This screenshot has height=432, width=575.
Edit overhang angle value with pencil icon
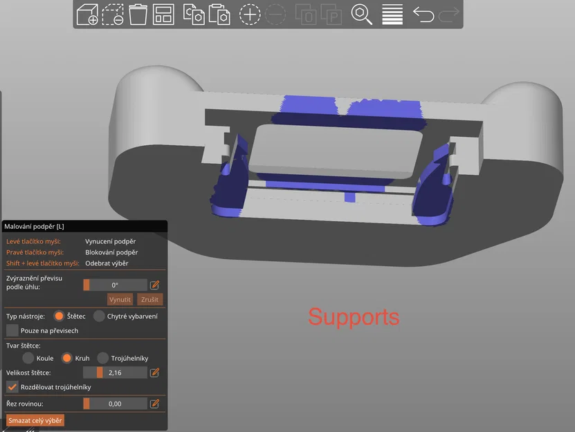click(x=155, y=285)
